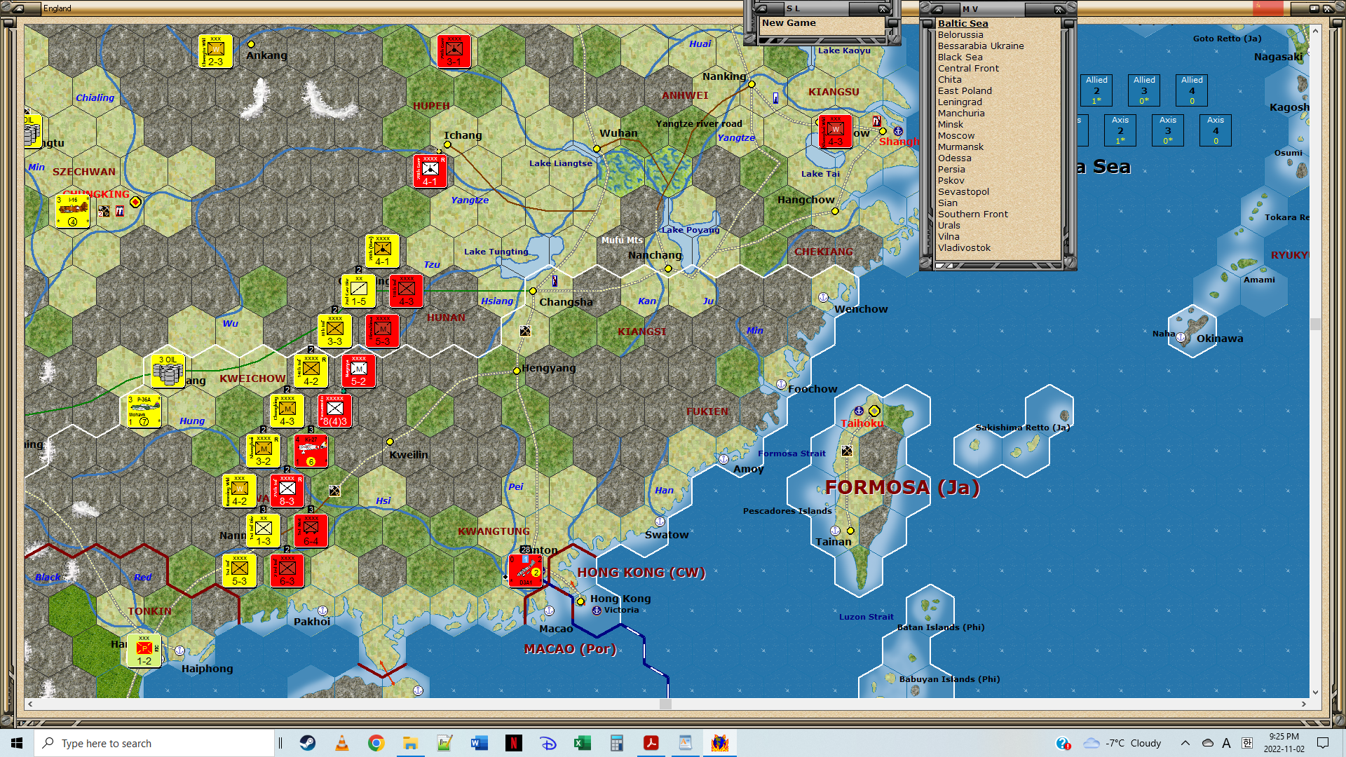1346x757 pixels.
Task: Click the Axis 4 sea box
Action: tap(1216, 130)
